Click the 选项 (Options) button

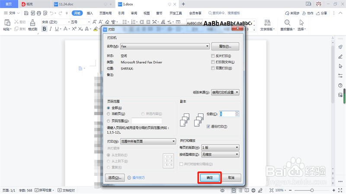[115, 178]
